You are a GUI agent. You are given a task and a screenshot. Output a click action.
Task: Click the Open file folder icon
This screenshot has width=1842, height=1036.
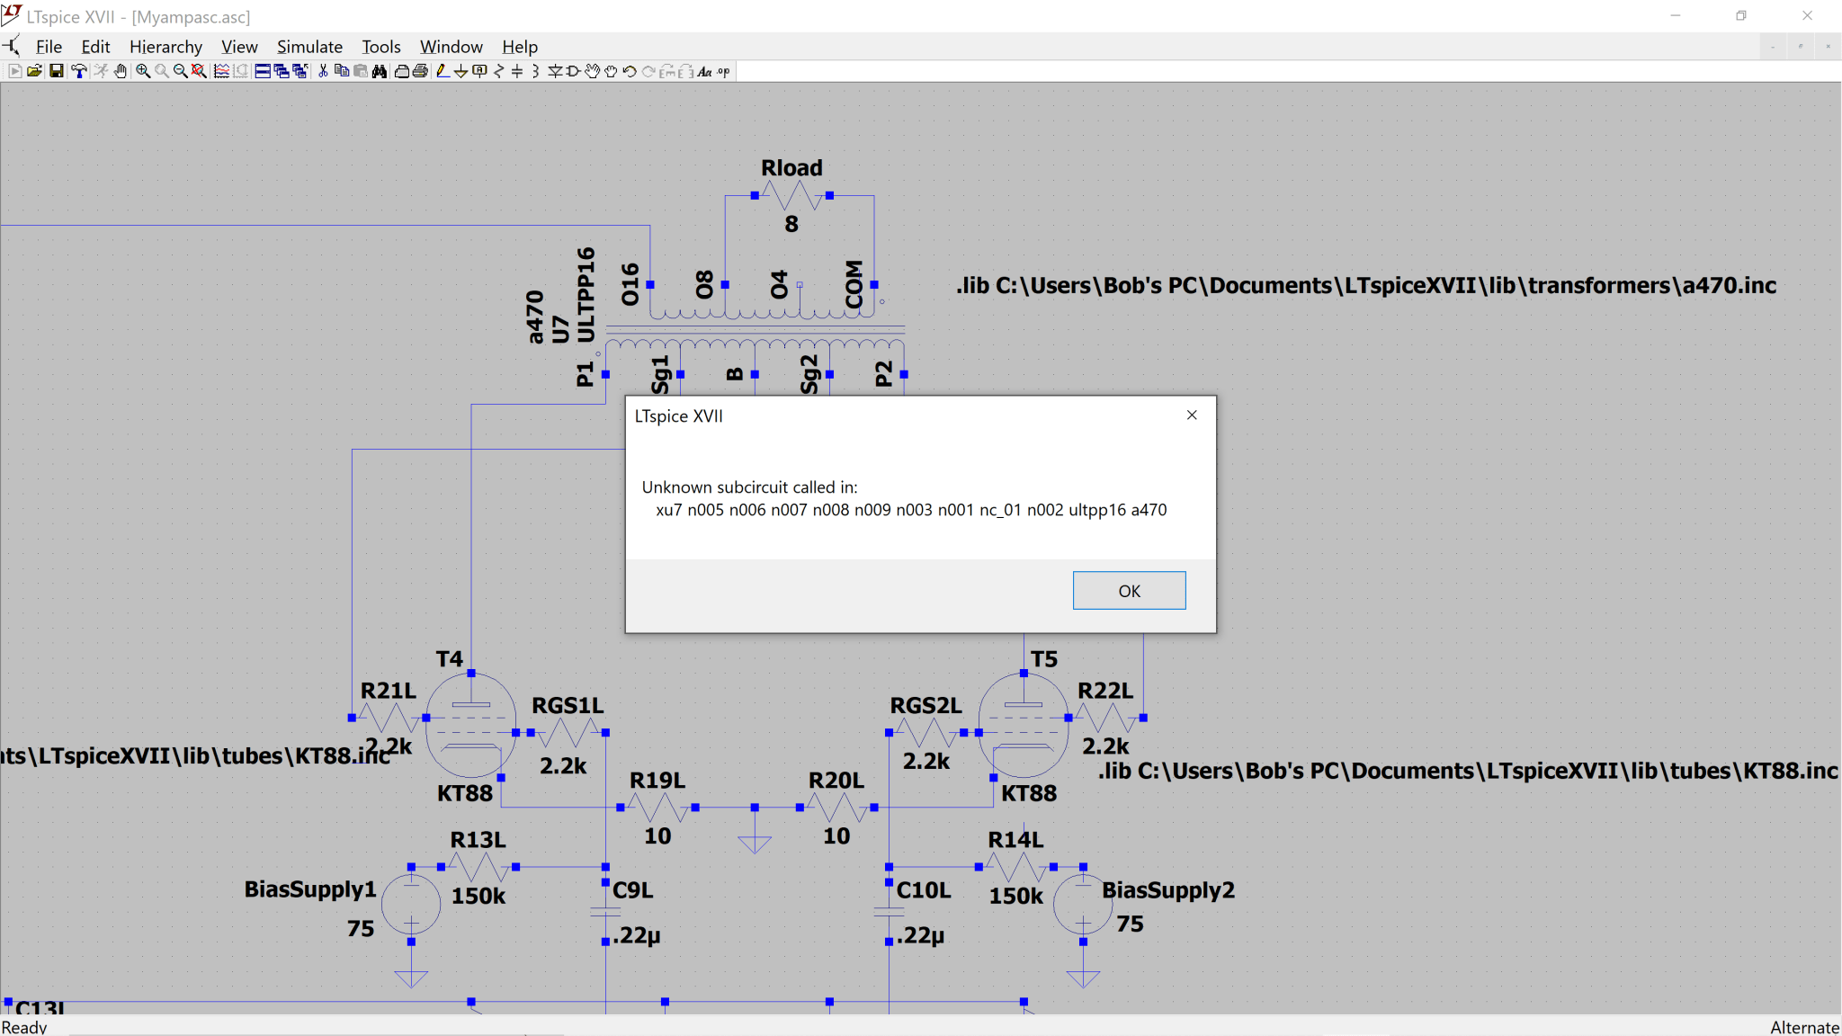pos(34,71)
